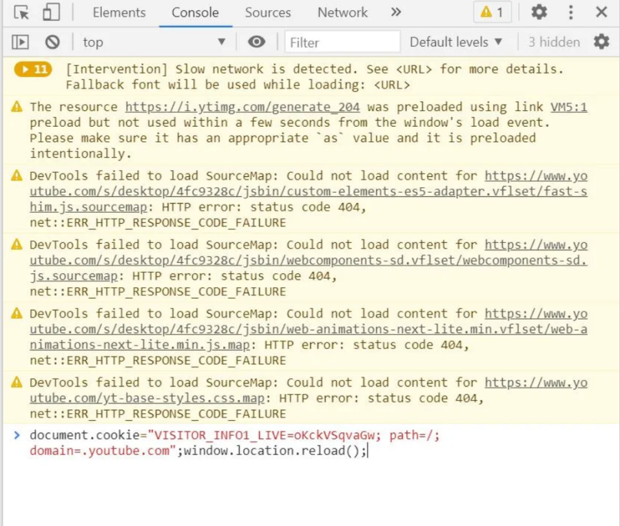This screenshot has width=620, height=526.
Task: Click the warning count badge showing 1
Action: 492,12
